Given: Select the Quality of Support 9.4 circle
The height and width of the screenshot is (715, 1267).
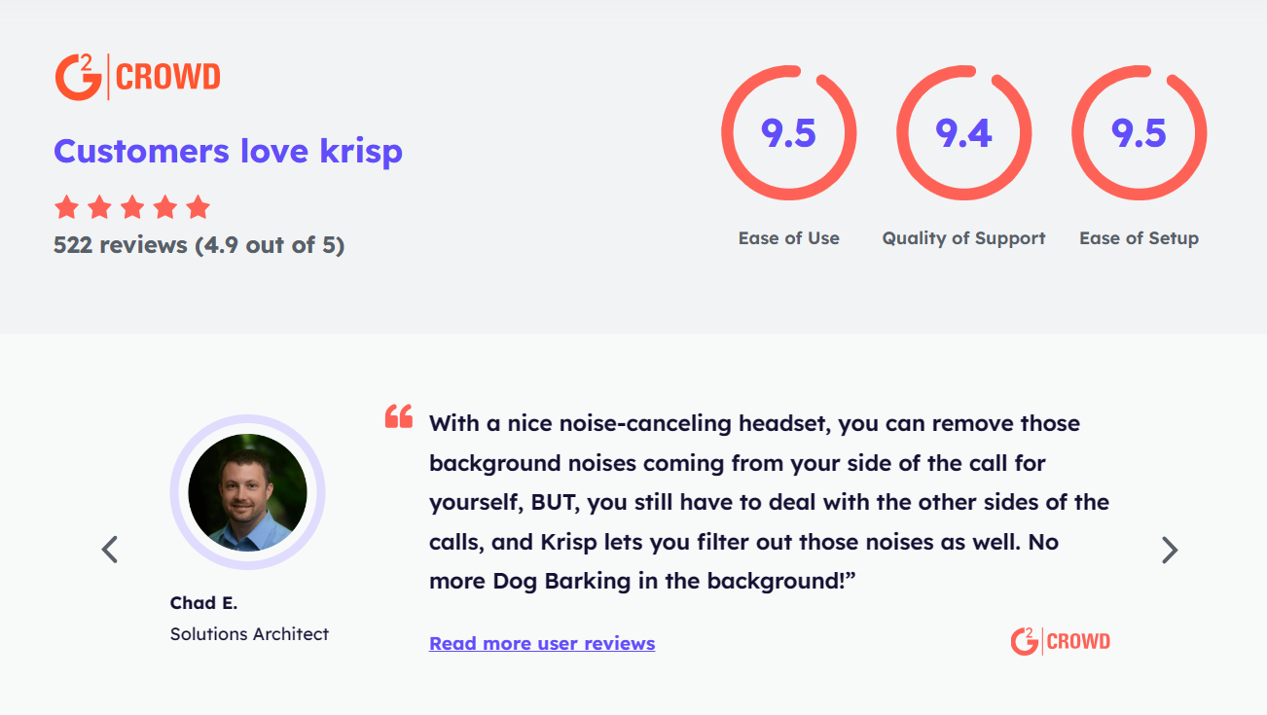Looking at the screenshot, I should coord(964,133).
